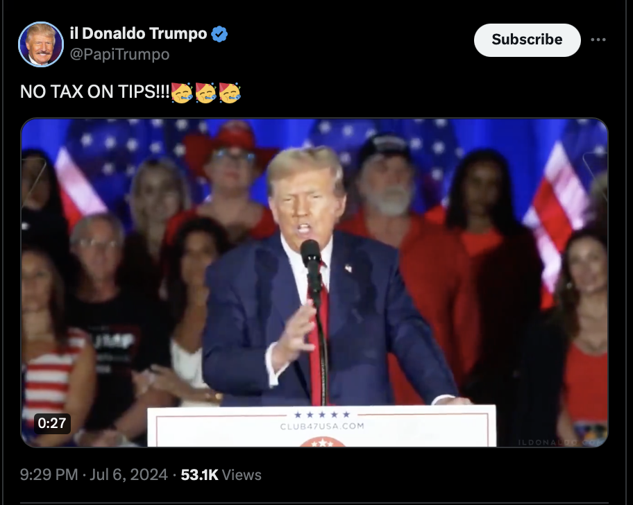Click the blue verified badge

pos(219,34)
